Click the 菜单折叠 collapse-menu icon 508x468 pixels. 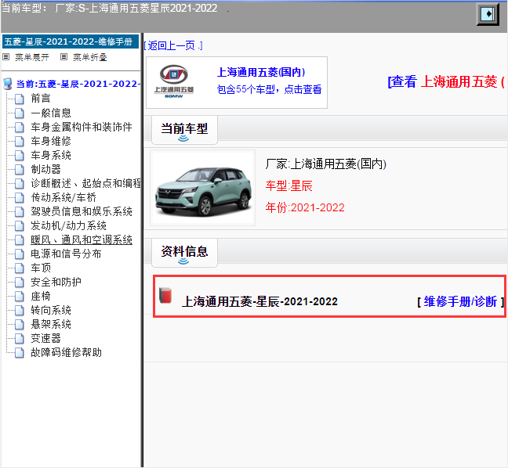tap(63, 57)
